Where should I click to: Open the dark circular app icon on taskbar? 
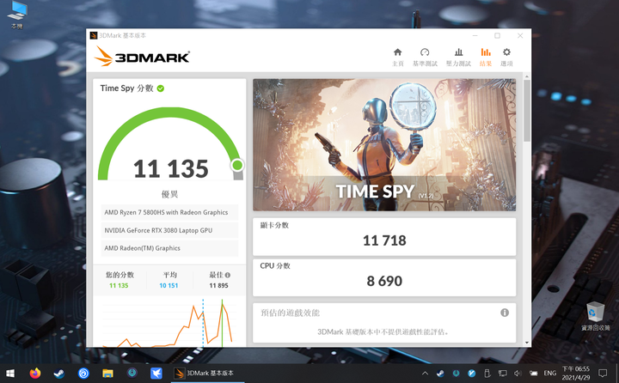coord(132,373)
